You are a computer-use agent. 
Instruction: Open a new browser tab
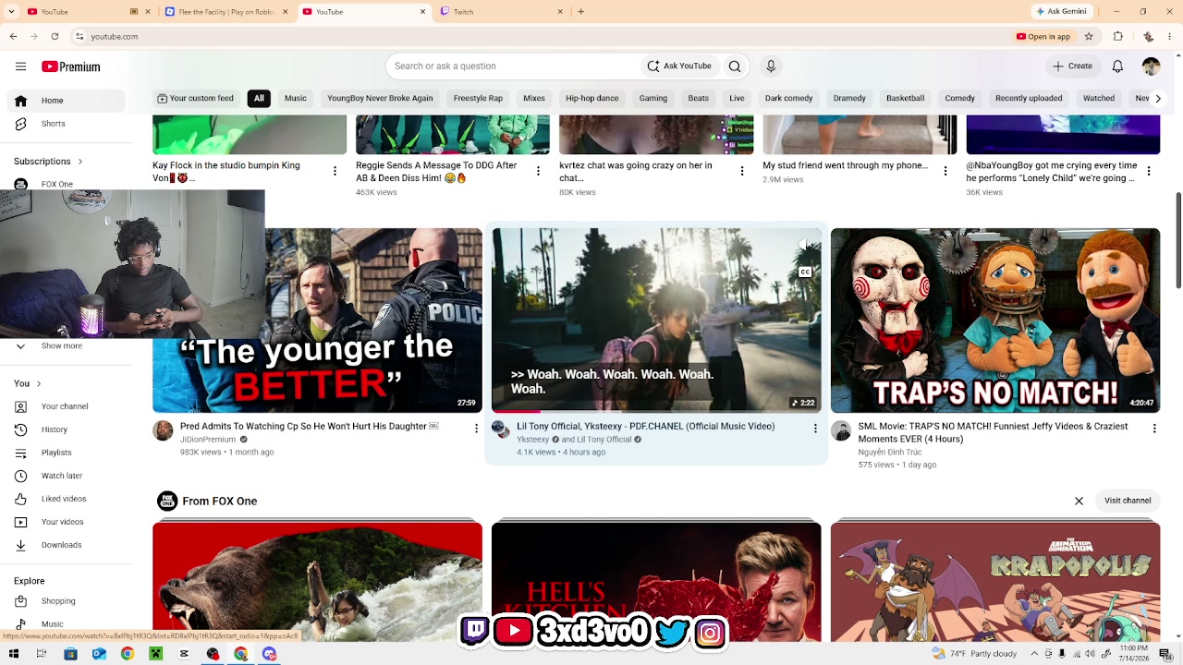580,12
